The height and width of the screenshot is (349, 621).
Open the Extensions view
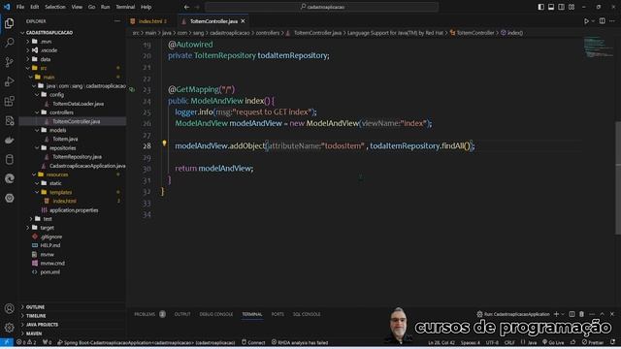tap(9, 101)
